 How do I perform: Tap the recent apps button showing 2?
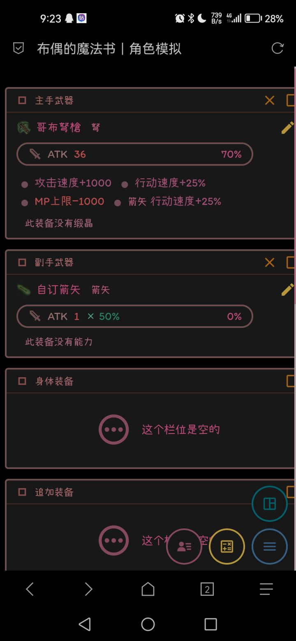coord(207,589)
